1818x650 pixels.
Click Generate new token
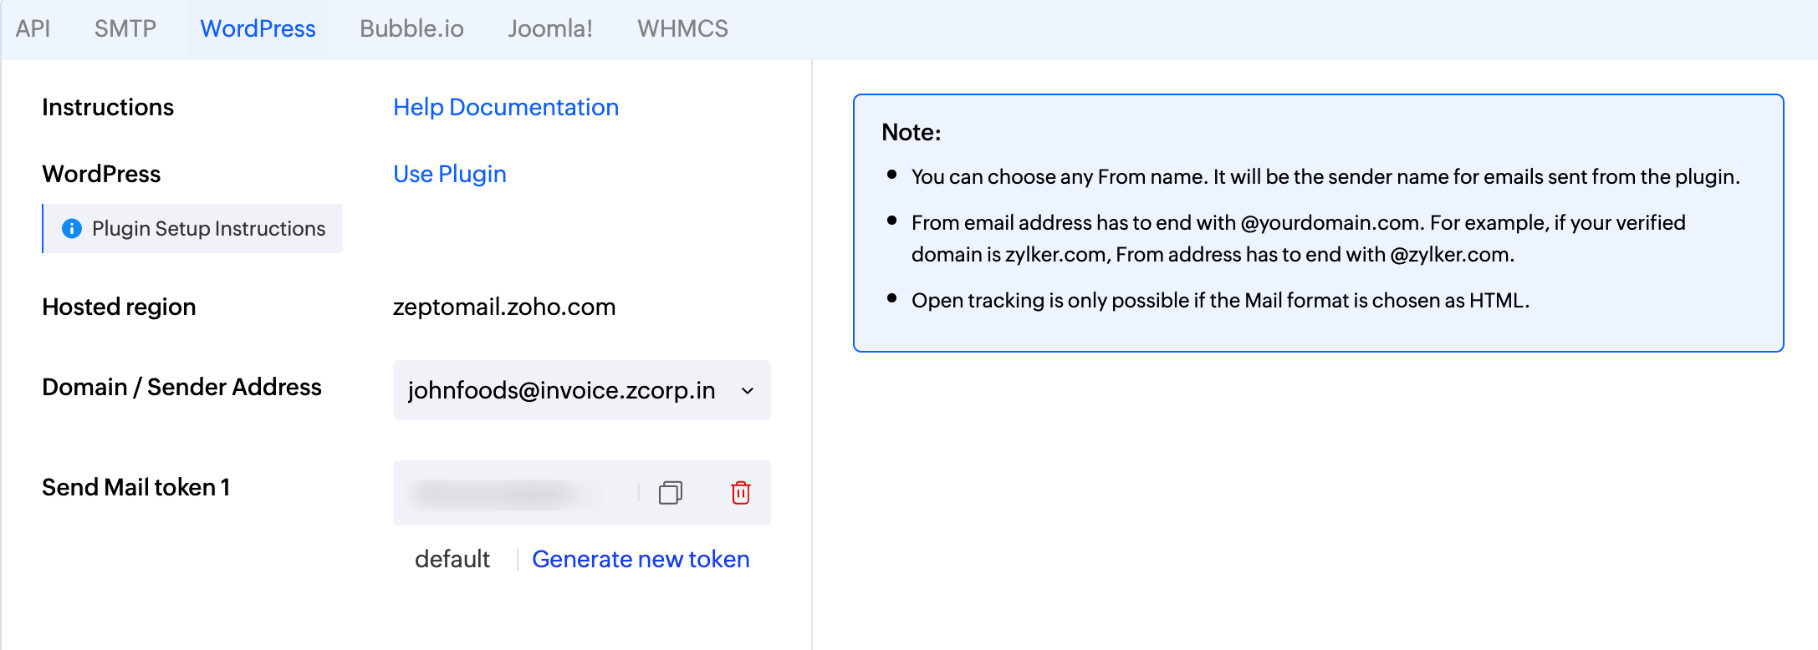641,559
